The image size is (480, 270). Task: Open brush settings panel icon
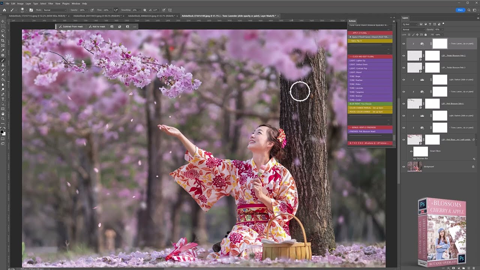pyautogui.click(x=31, y=10)
